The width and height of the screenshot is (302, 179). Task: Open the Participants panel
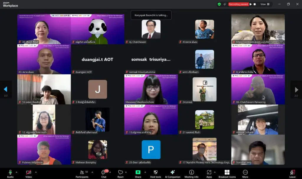coord(82,174)
